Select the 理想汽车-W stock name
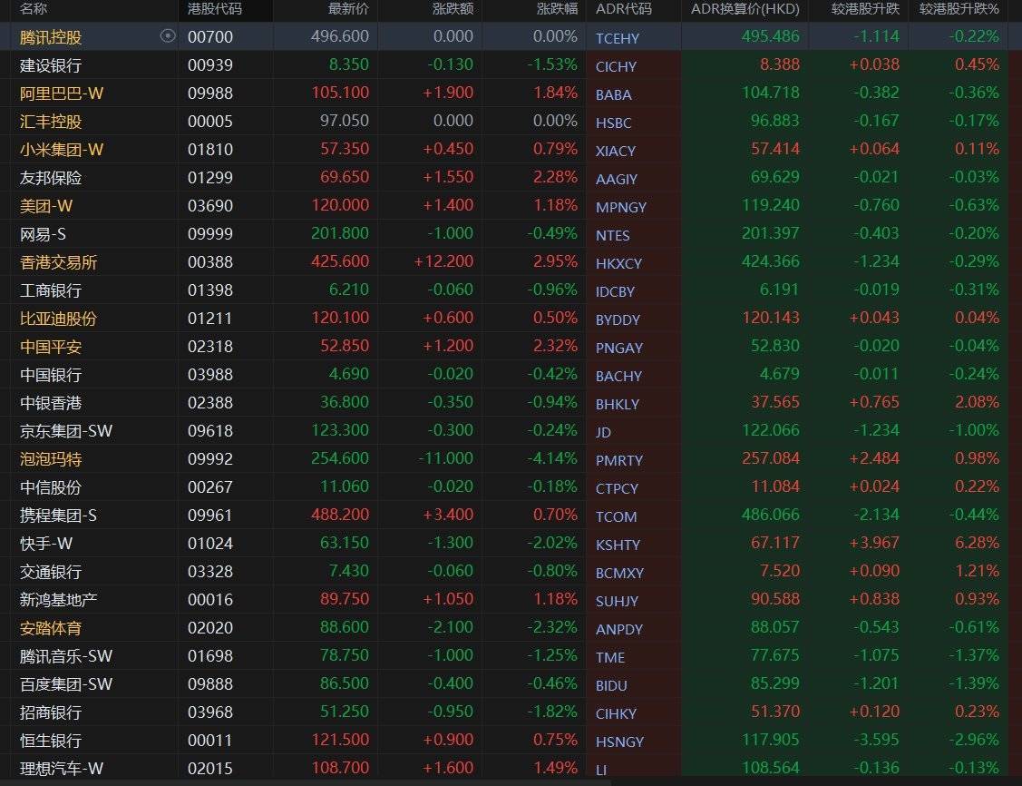Viewport: 1022px width, 786px height. coord(62,769)
